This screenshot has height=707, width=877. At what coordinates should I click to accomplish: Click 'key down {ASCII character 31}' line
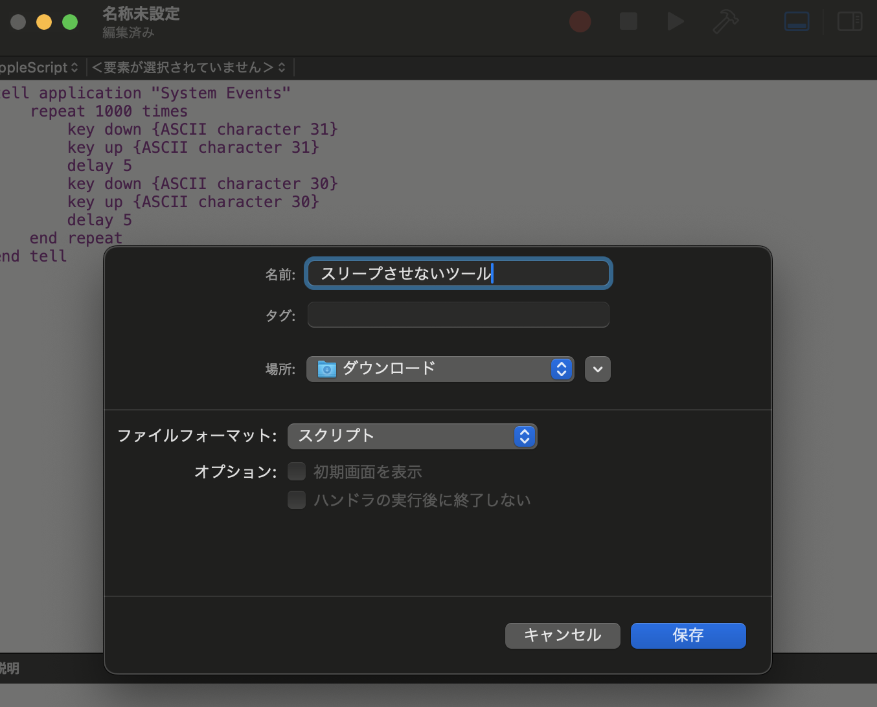(203, 129)
